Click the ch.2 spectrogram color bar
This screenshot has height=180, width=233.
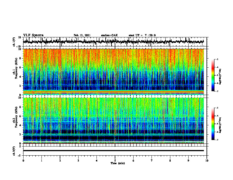(213, 124)
